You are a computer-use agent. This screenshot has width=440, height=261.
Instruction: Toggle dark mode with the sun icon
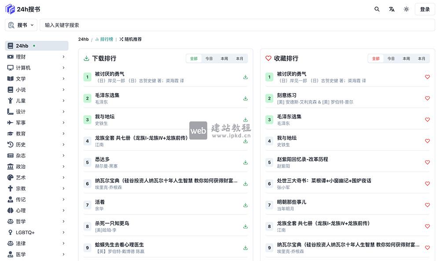(x=406, y=9)
